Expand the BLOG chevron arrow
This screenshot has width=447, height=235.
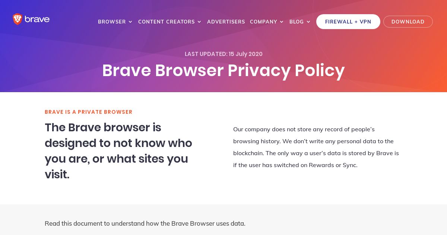(x=308, y=22)
